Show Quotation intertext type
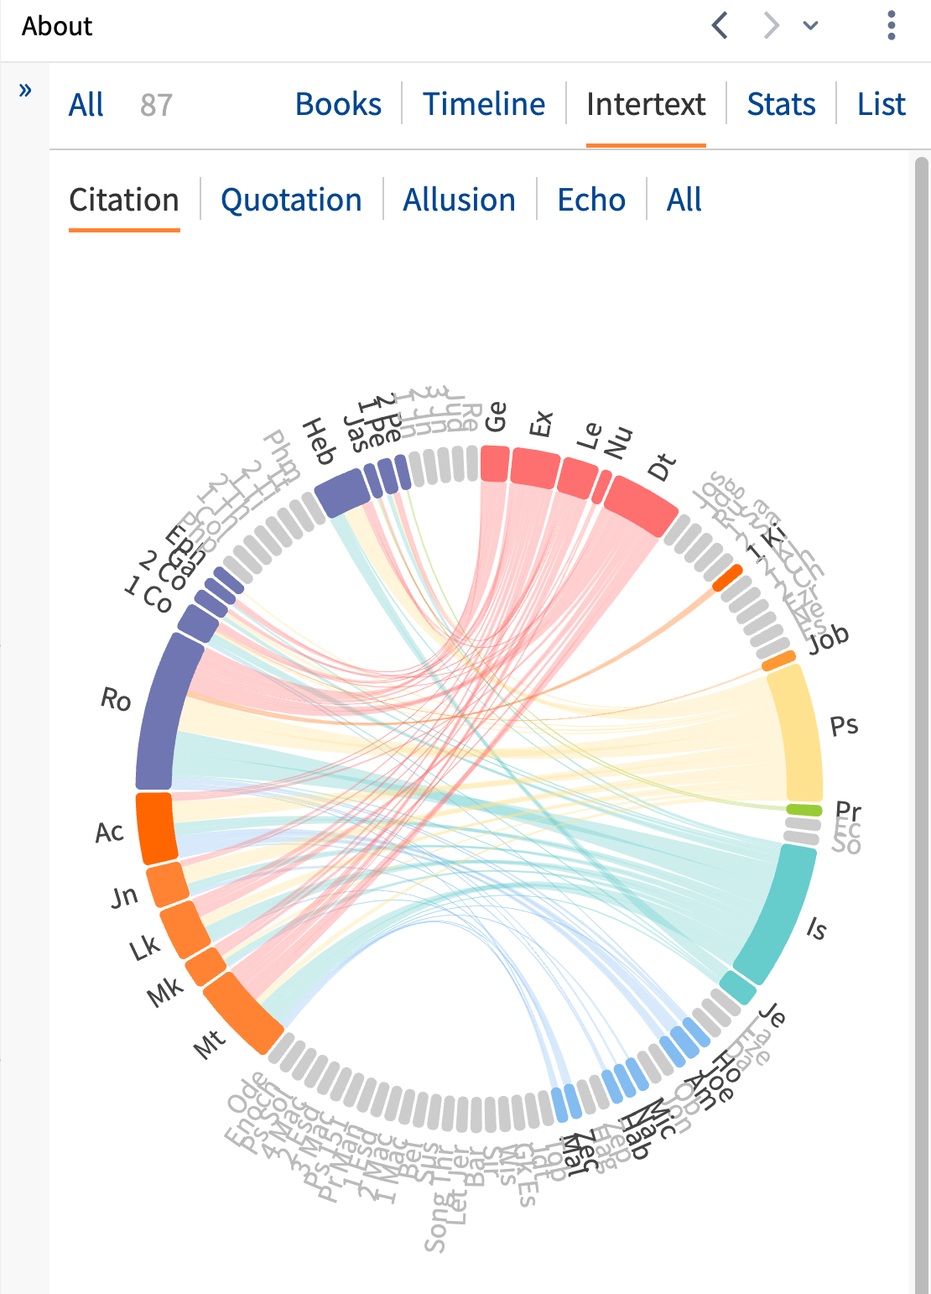 click(x=291, y=200)
